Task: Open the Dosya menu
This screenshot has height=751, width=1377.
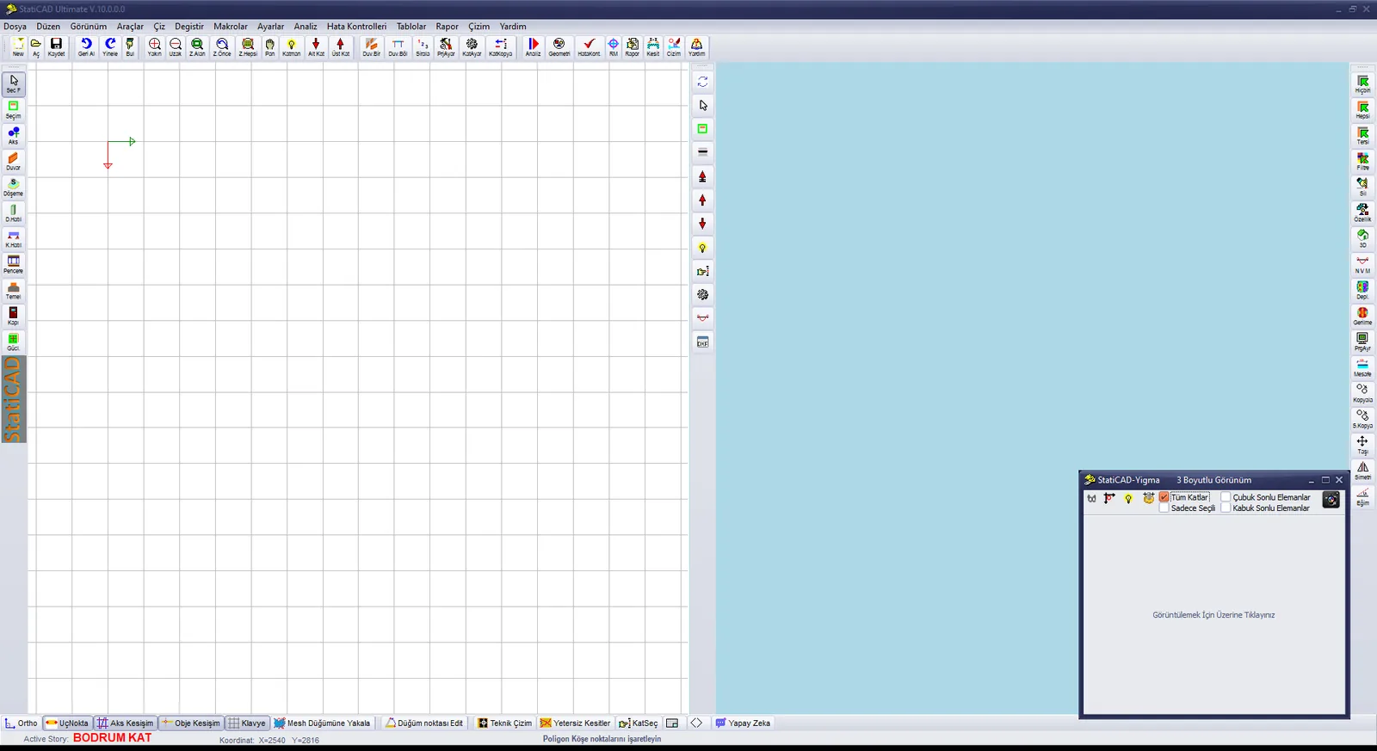Action: tap(15, 27)
